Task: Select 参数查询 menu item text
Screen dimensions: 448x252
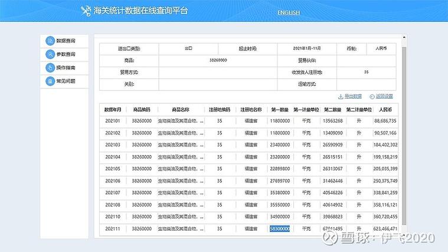Action: coord(66,54)
